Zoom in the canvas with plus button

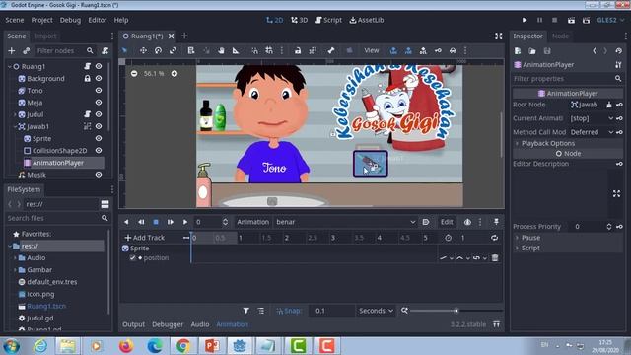(x=175, y=74)
